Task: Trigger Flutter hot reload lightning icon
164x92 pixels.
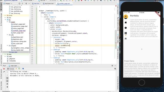Action: tap(16, 69)
